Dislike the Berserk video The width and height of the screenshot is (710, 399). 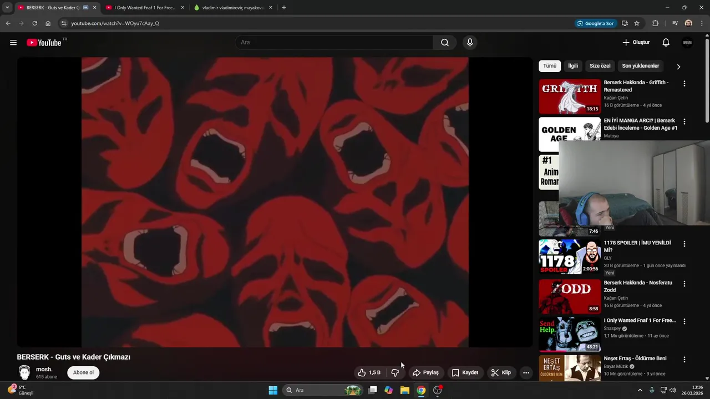point(395,373)
